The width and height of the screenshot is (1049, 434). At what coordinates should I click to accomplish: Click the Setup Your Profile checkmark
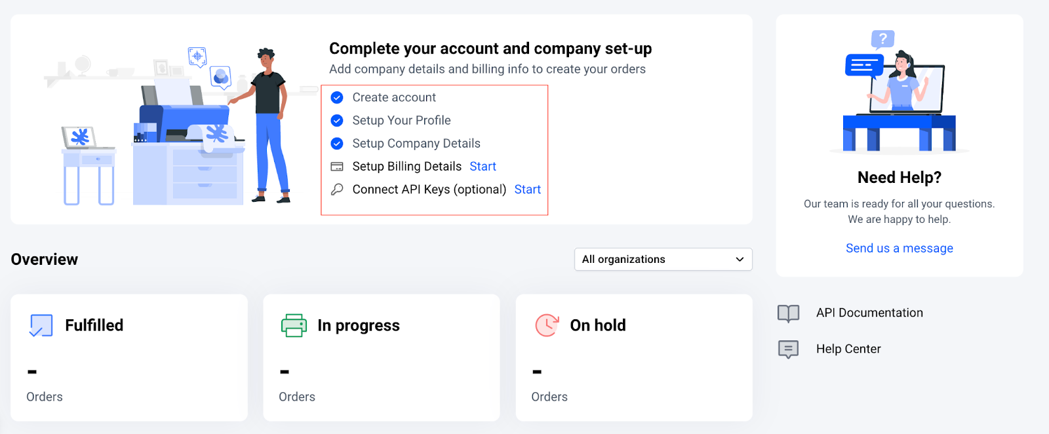[337, 121]
